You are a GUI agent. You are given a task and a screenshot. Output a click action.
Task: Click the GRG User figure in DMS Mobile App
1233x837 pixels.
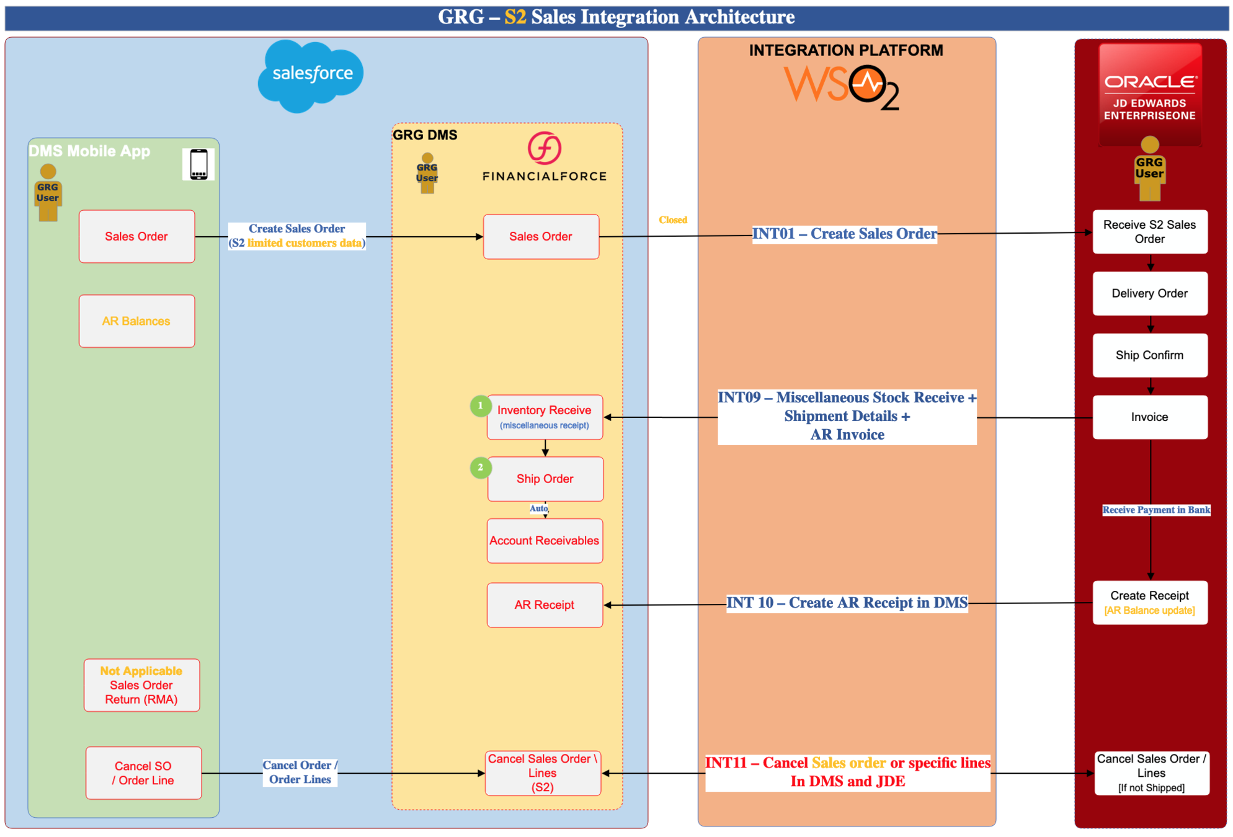point(48,192)
